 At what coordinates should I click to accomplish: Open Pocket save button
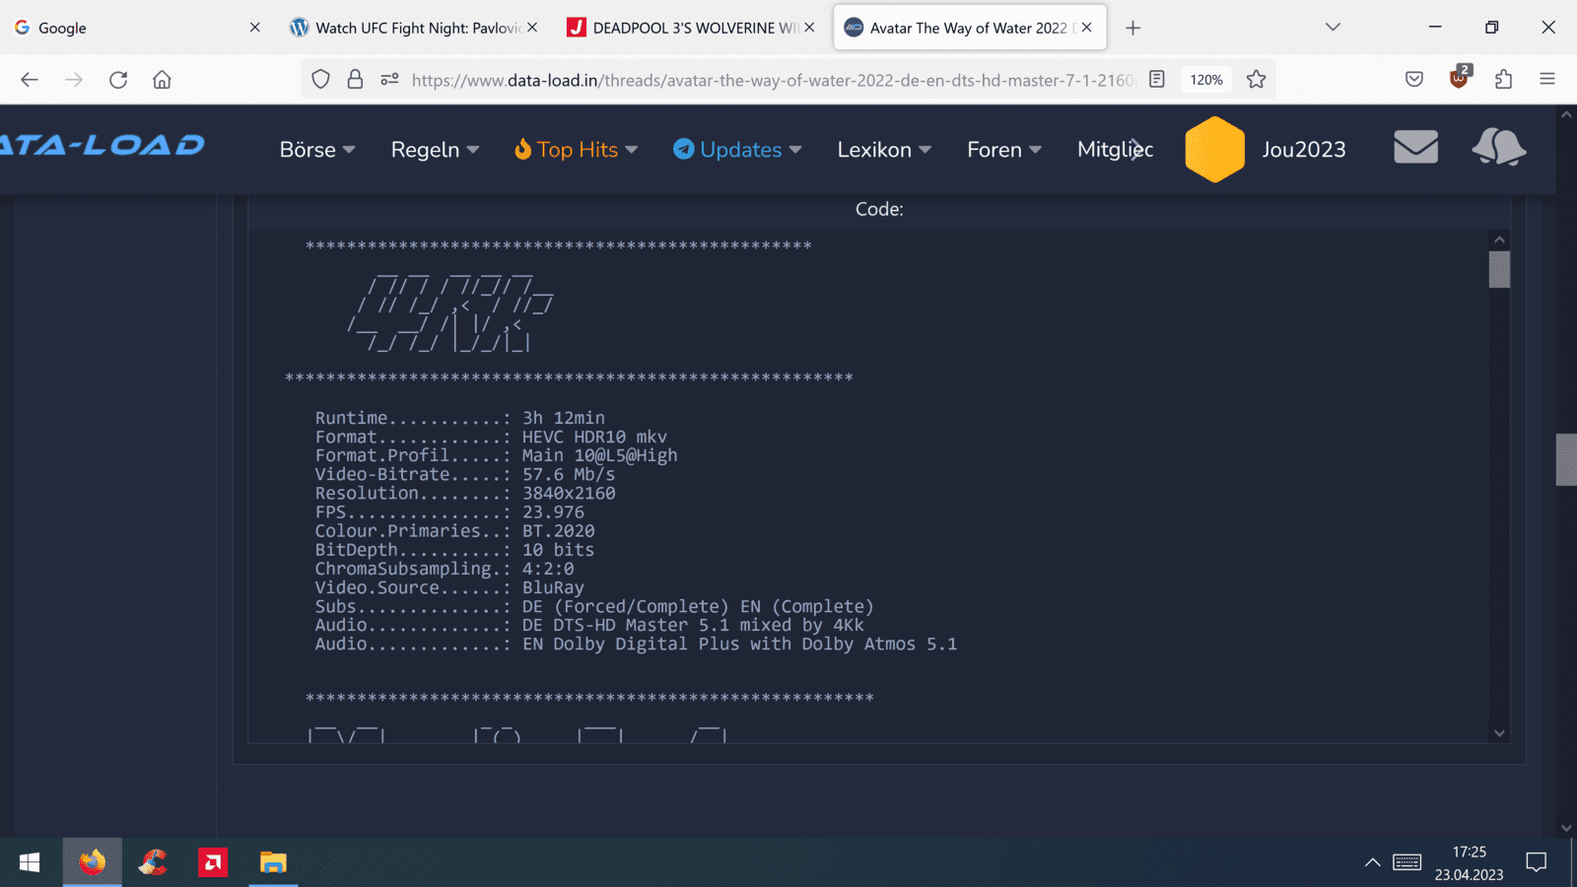coord(1414,80)
